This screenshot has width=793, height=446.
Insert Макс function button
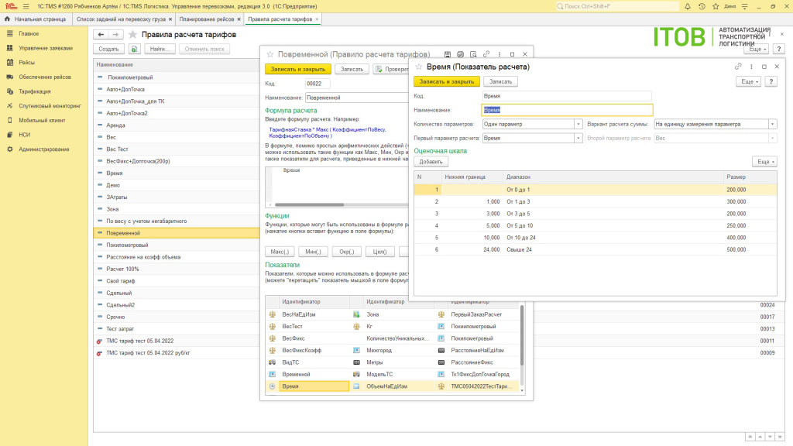280,252
